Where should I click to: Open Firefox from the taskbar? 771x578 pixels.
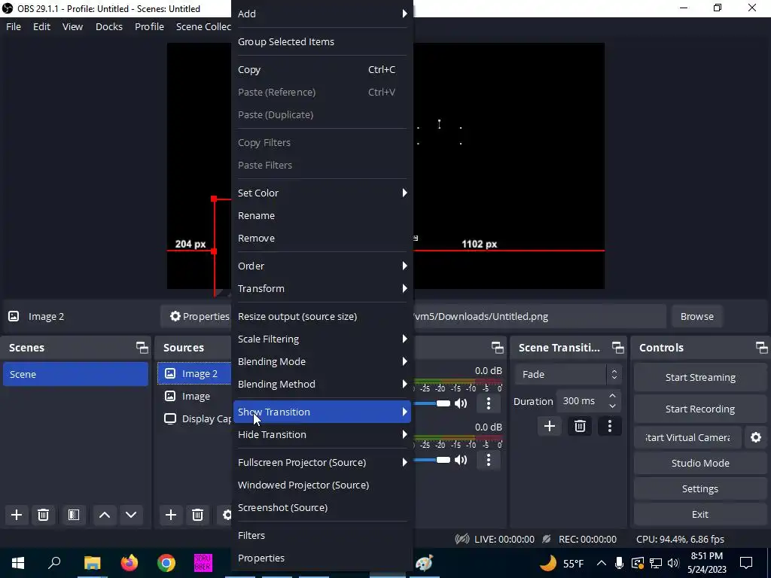tap(130, 563)
